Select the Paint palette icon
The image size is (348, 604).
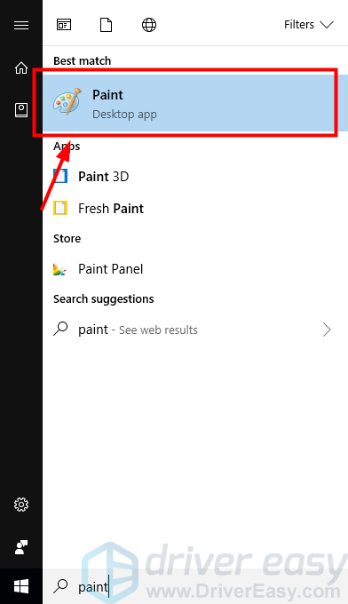tap(67, 102)
